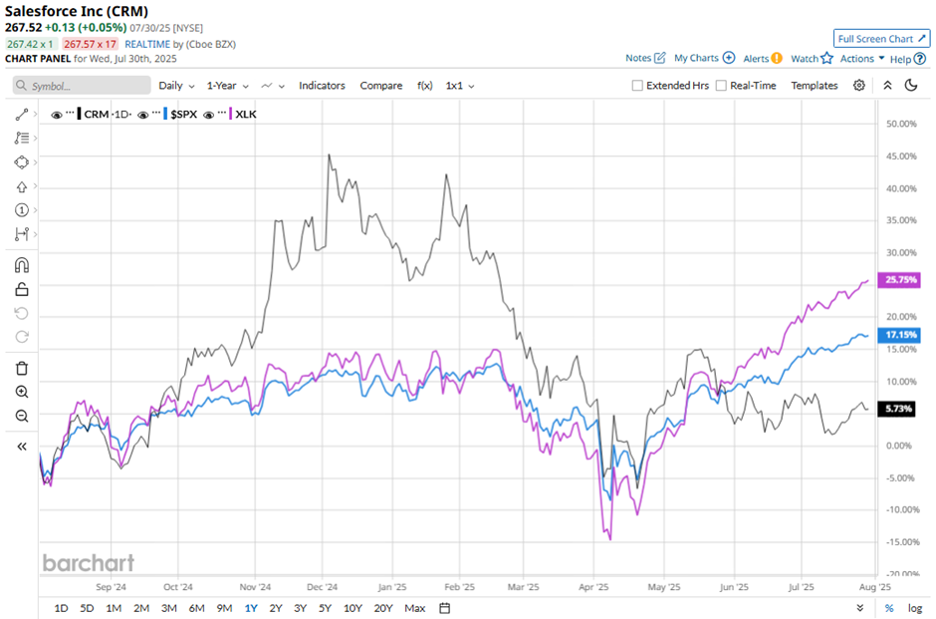Viewport: 936px width, 619px height.
Task: Select the trend line drawing tool
Action: 22,114
